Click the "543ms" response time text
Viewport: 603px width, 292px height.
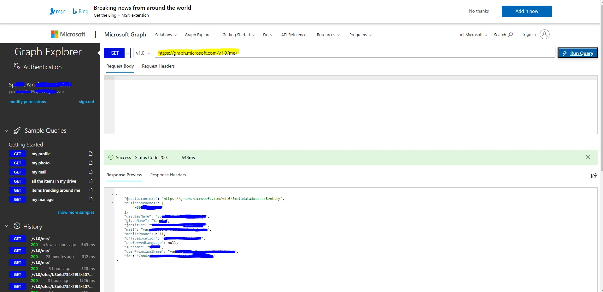(188, 157)
